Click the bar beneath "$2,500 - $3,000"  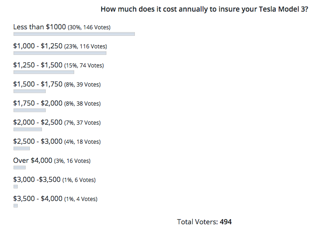21,148
